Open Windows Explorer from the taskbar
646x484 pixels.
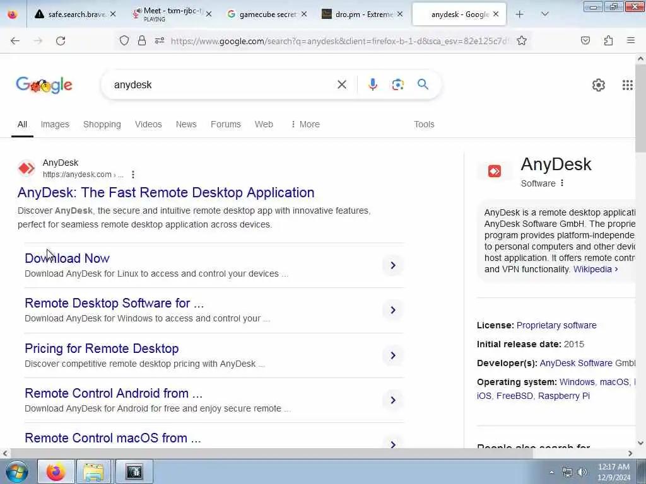[94, 471]
